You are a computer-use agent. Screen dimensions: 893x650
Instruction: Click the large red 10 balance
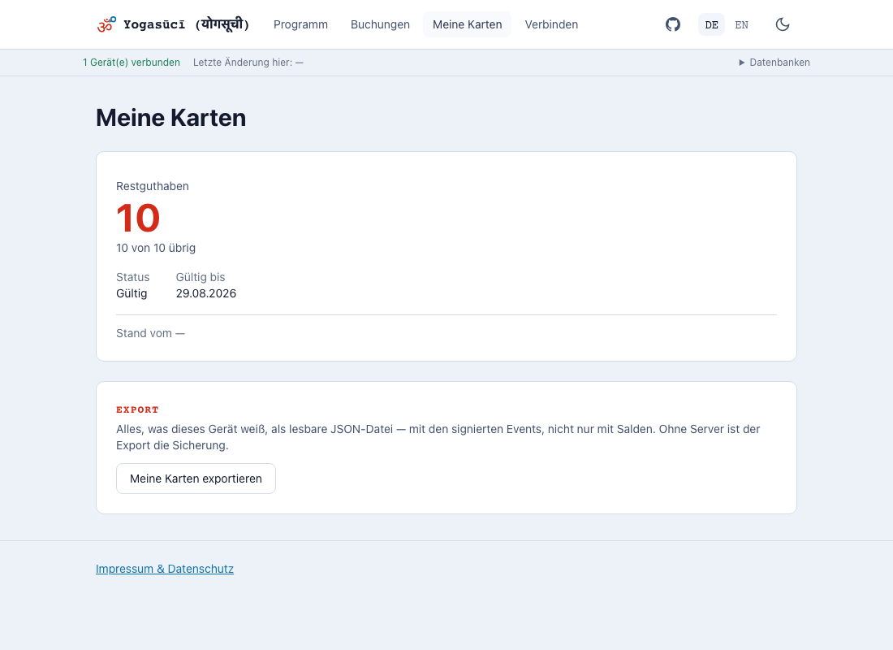(x=138, y=218)
